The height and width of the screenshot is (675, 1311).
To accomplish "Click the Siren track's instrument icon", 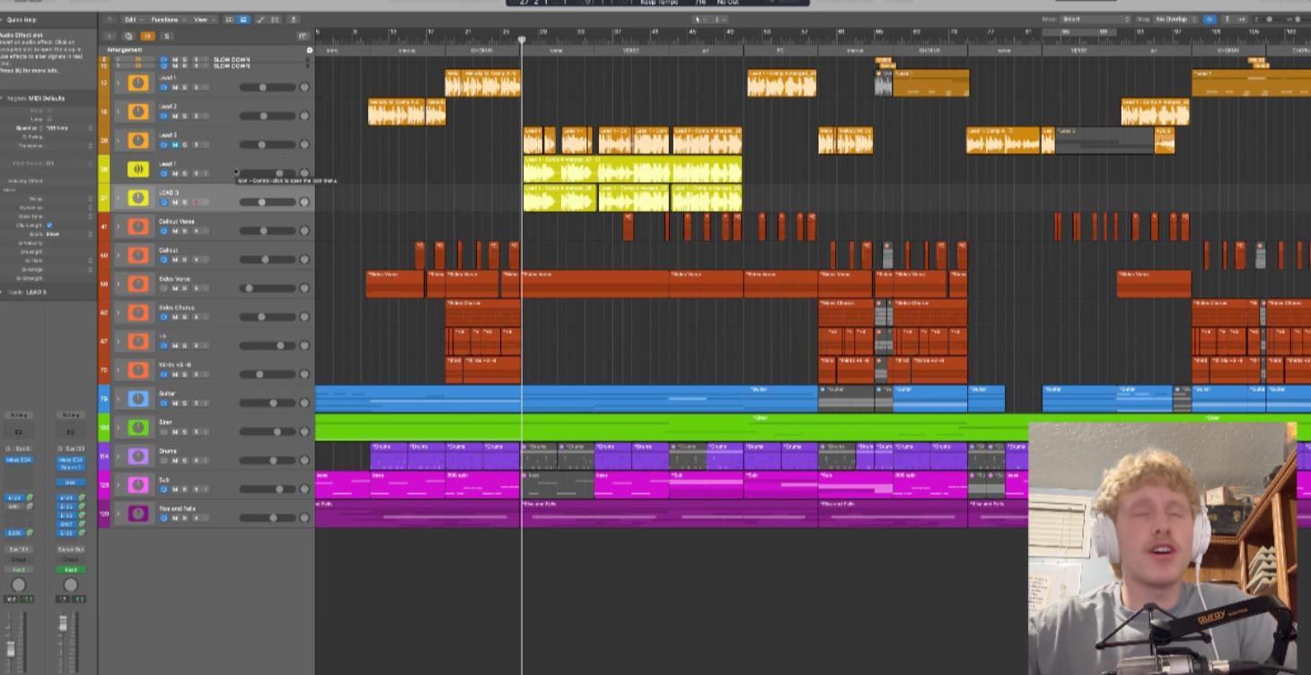I will 139,429.
